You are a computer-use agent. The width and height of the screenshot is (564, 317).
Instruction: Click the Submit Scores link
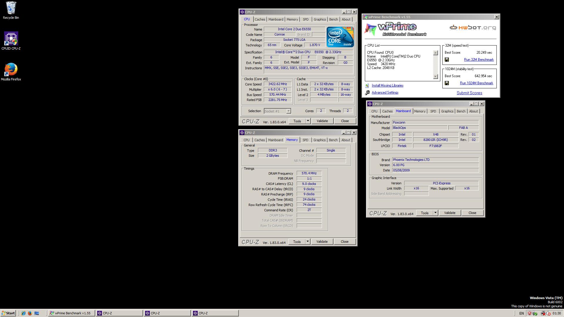tap(469, 93)
